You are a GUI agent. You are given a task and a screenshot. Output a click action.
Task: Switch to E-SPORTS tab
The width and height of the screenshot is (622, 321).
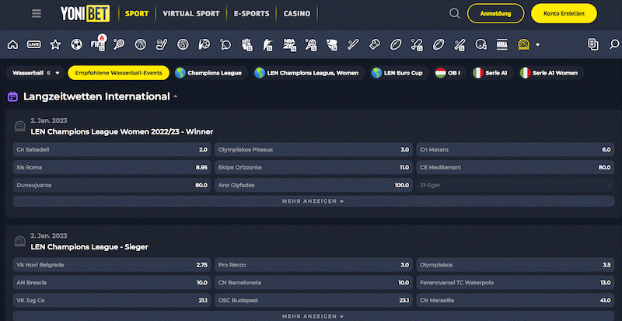(251, 14)
